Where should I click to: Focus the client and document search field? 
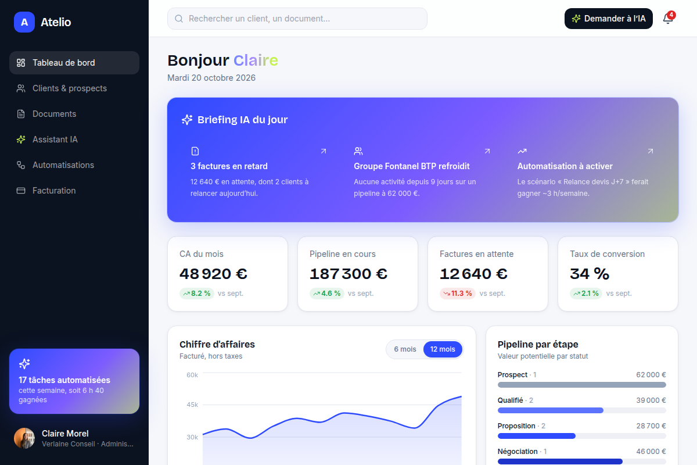(297, 19)
